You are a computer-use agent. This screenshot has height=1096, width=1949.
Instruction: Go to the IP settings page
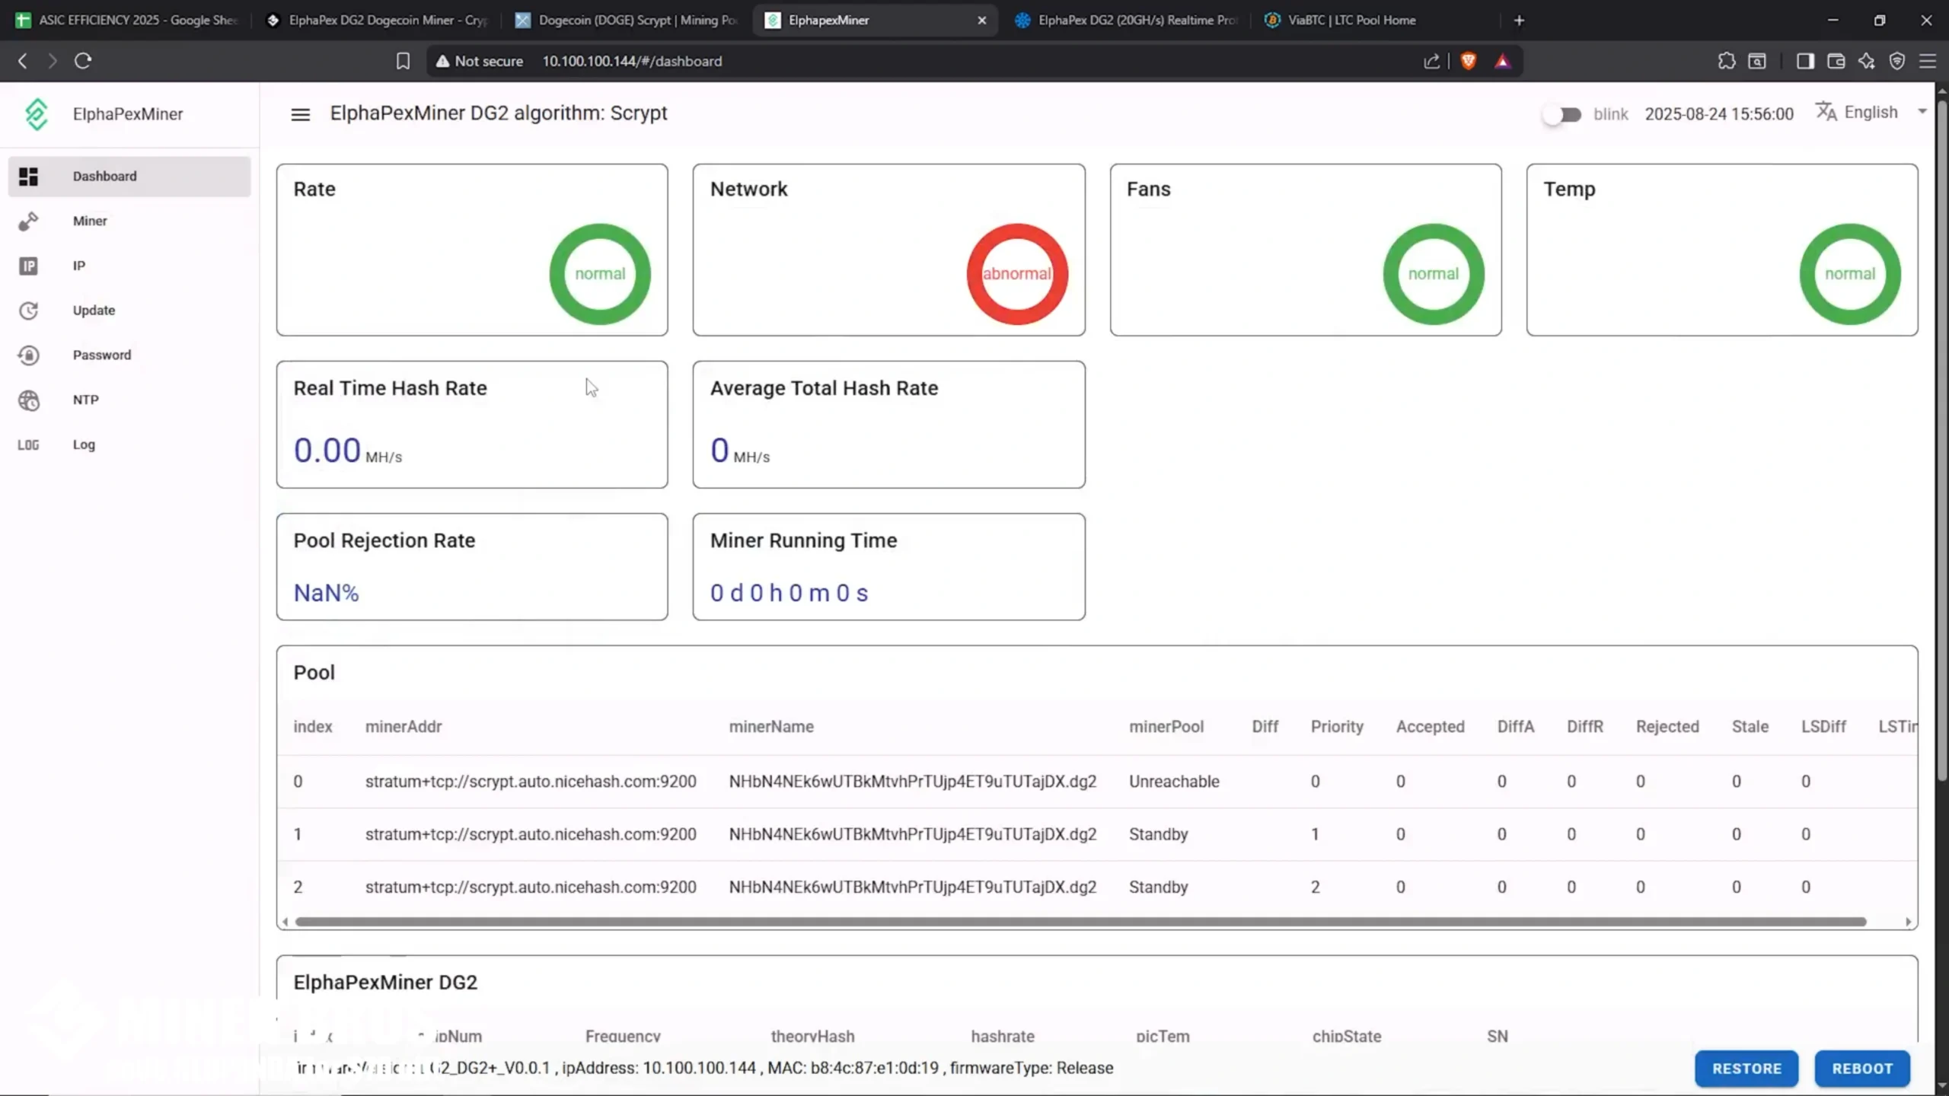pos(129,266)
